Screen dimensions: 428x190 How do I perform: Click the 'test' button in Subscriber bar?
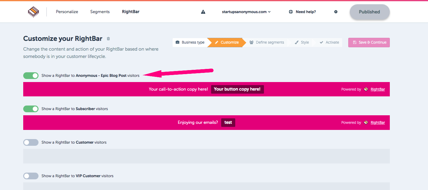point(228,123)
